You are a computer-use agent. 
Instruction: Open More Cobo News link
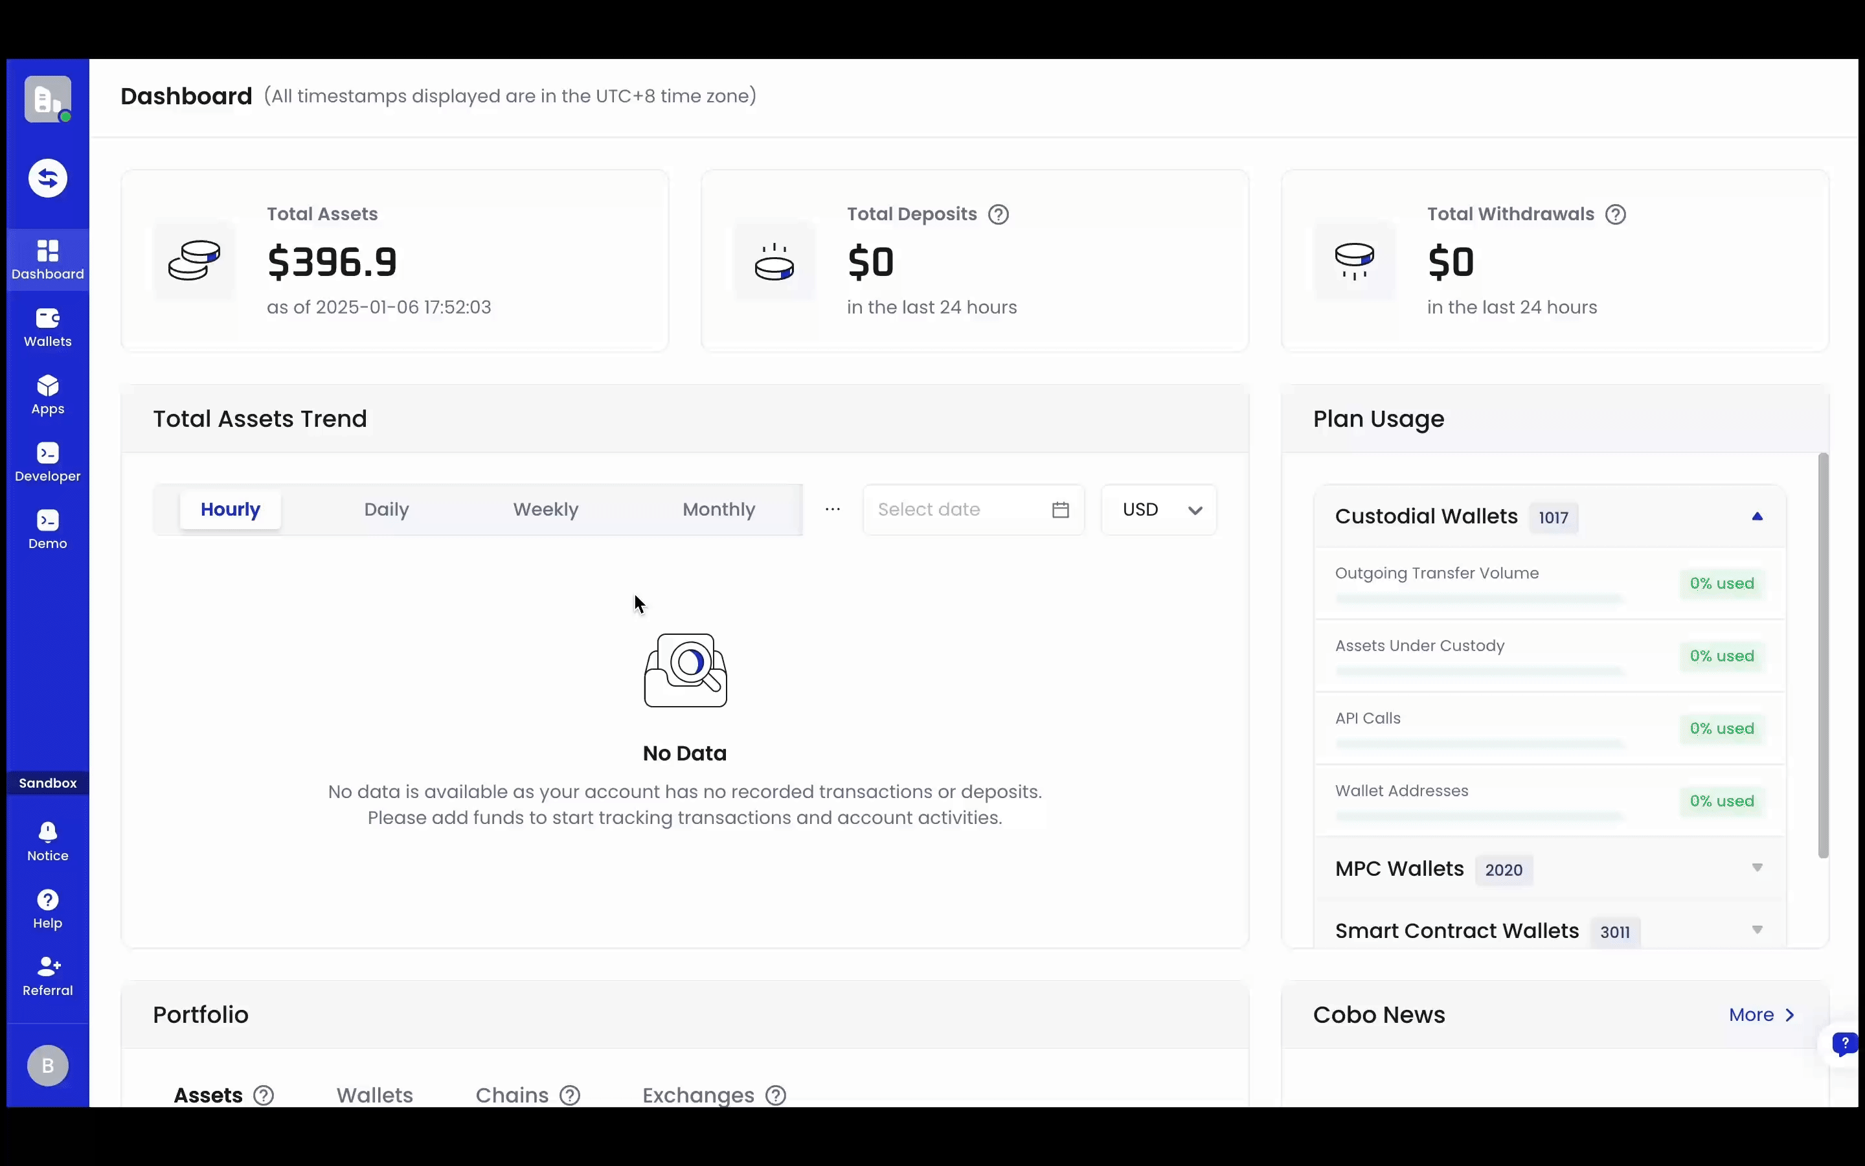point(1762,1015)
